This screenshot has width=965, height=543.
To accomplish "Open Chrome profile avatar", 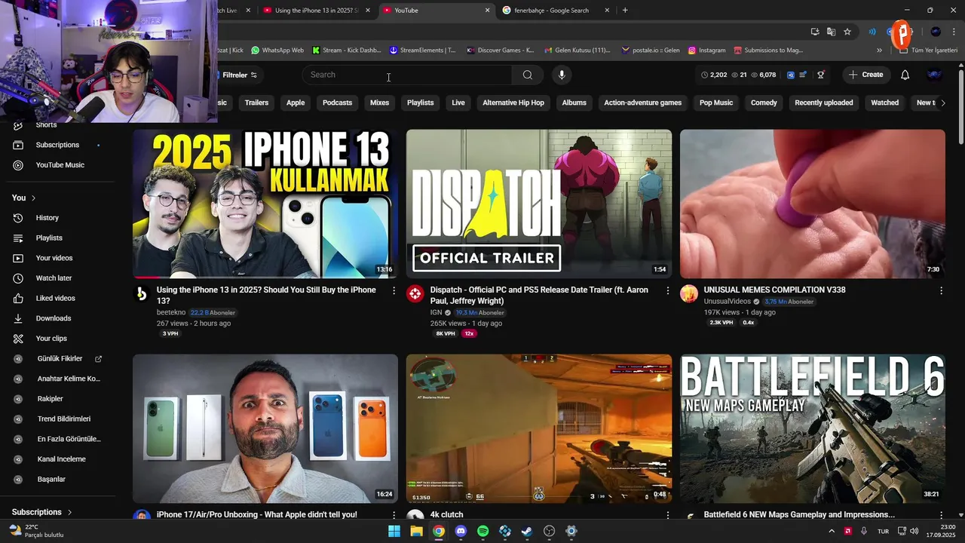I will (x=936, y=32).
